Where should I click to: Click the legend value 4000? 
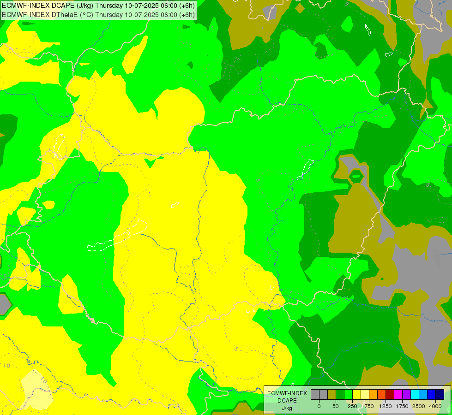pyautogui.click(x=435, y=406)
